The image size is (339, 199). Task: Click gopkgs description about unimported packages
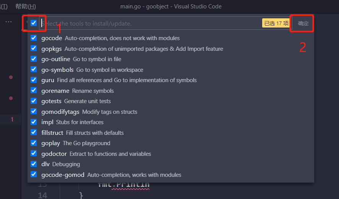[x=144, y=49]
